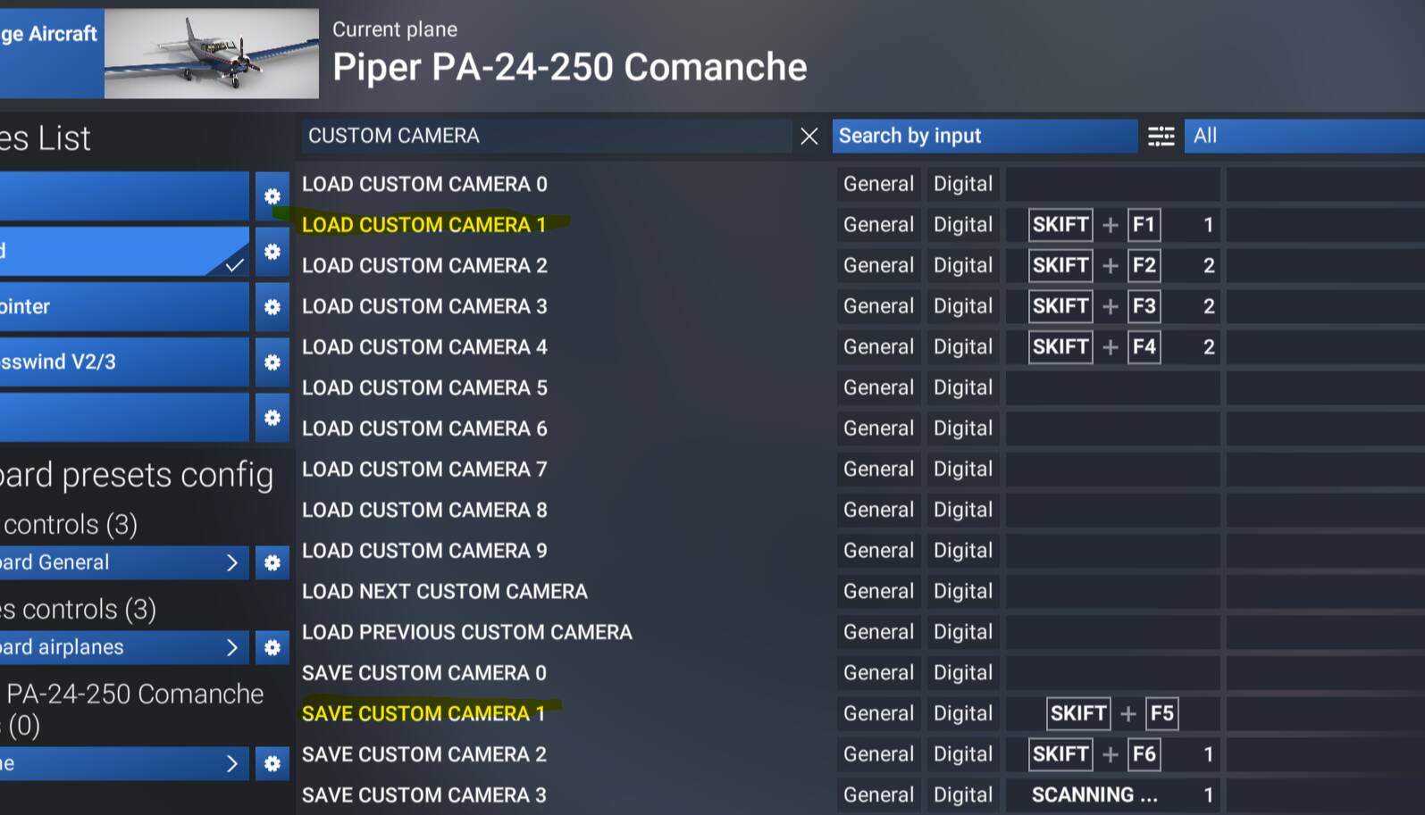Expand the 'ard airplanes' preset chevron
This screenshot has width=1425, height=815.
click(232, 647)
